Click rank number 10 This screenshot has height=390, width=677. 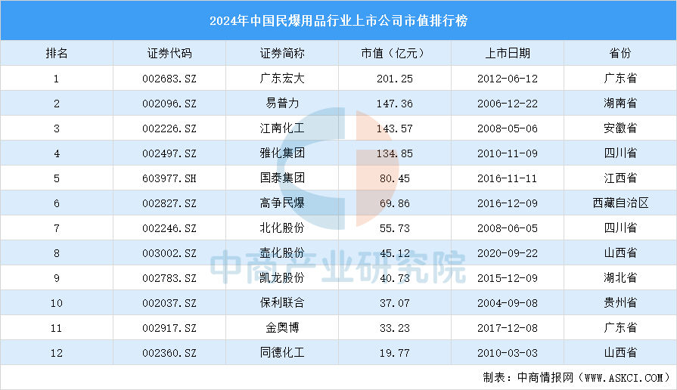tap(57, 304)
